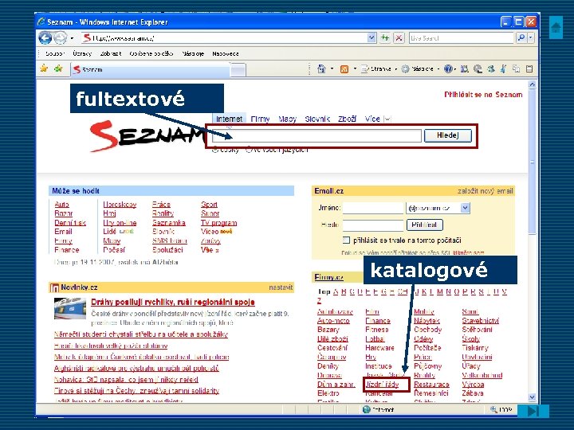Switch to the Firmy search tab

(x=260, y=119)
